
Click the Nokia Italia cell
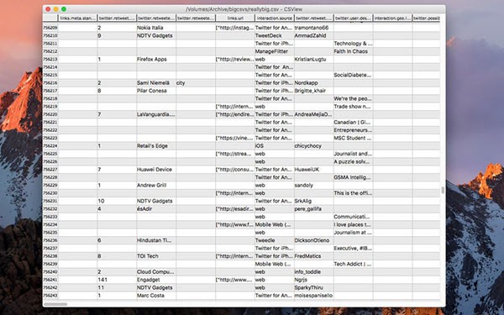click(156, 28)
